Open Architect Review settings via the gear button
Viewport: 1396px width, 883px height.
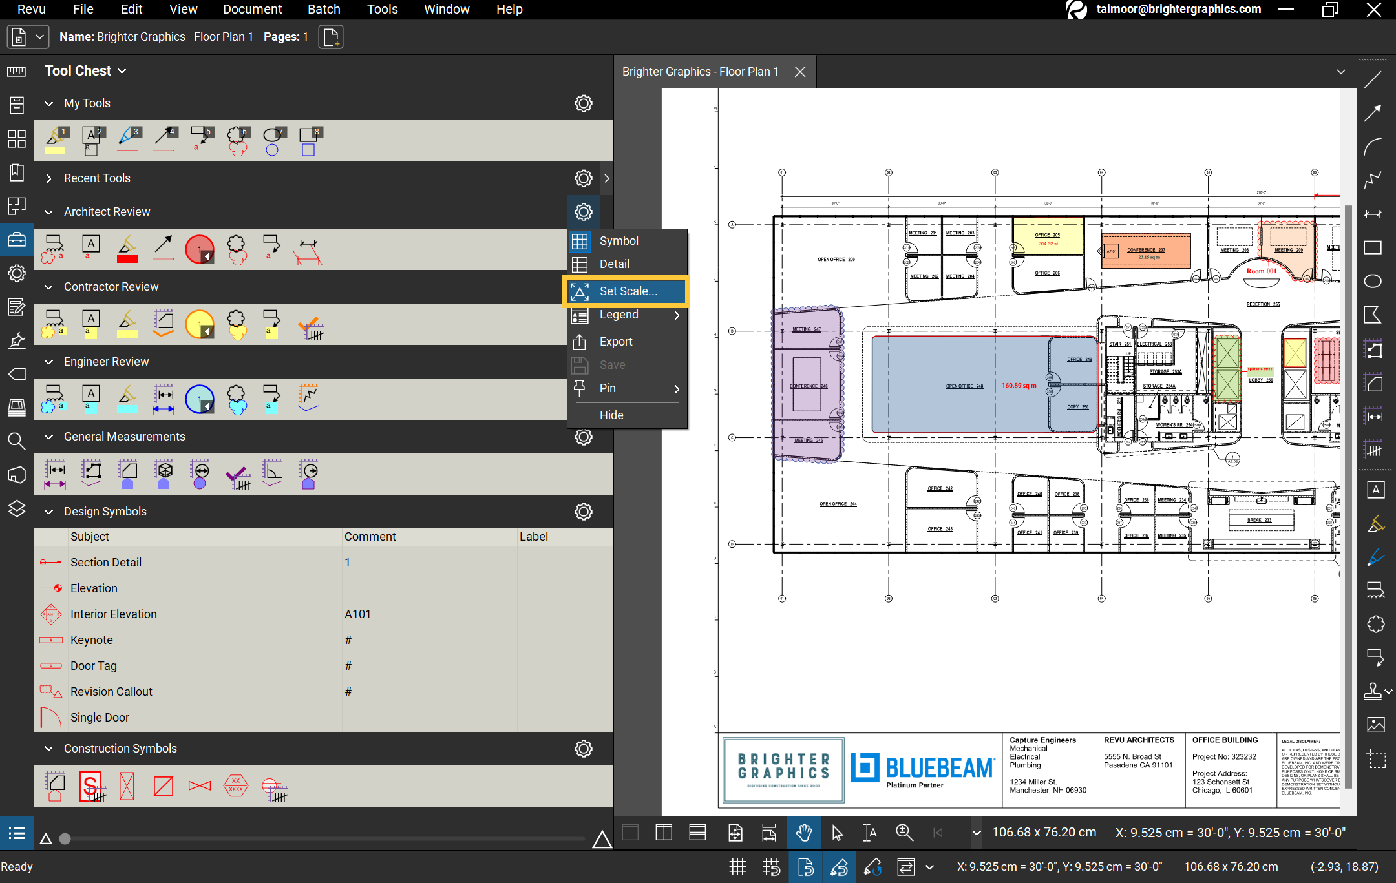coord(583,212)
